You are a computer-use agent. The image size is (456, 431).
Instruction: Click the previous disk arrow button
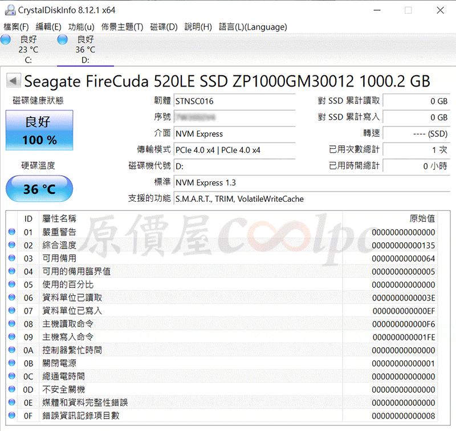pyautogui.click(x=13, y=80)
